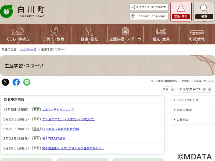
Task: Go to トップページ breadcrumb link
Action: pos(28,49)
